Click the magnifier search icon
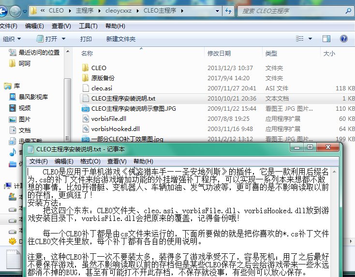 348,11
